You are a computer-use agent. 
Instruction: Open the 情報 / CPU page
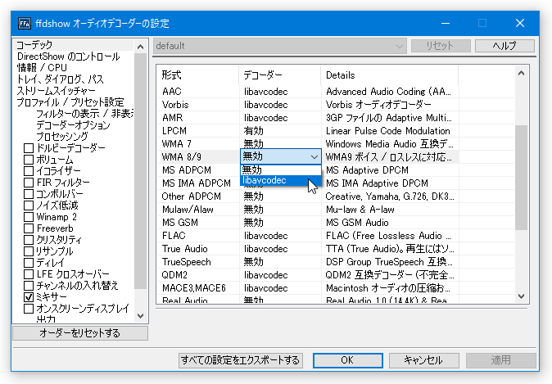tap(42, 68)
